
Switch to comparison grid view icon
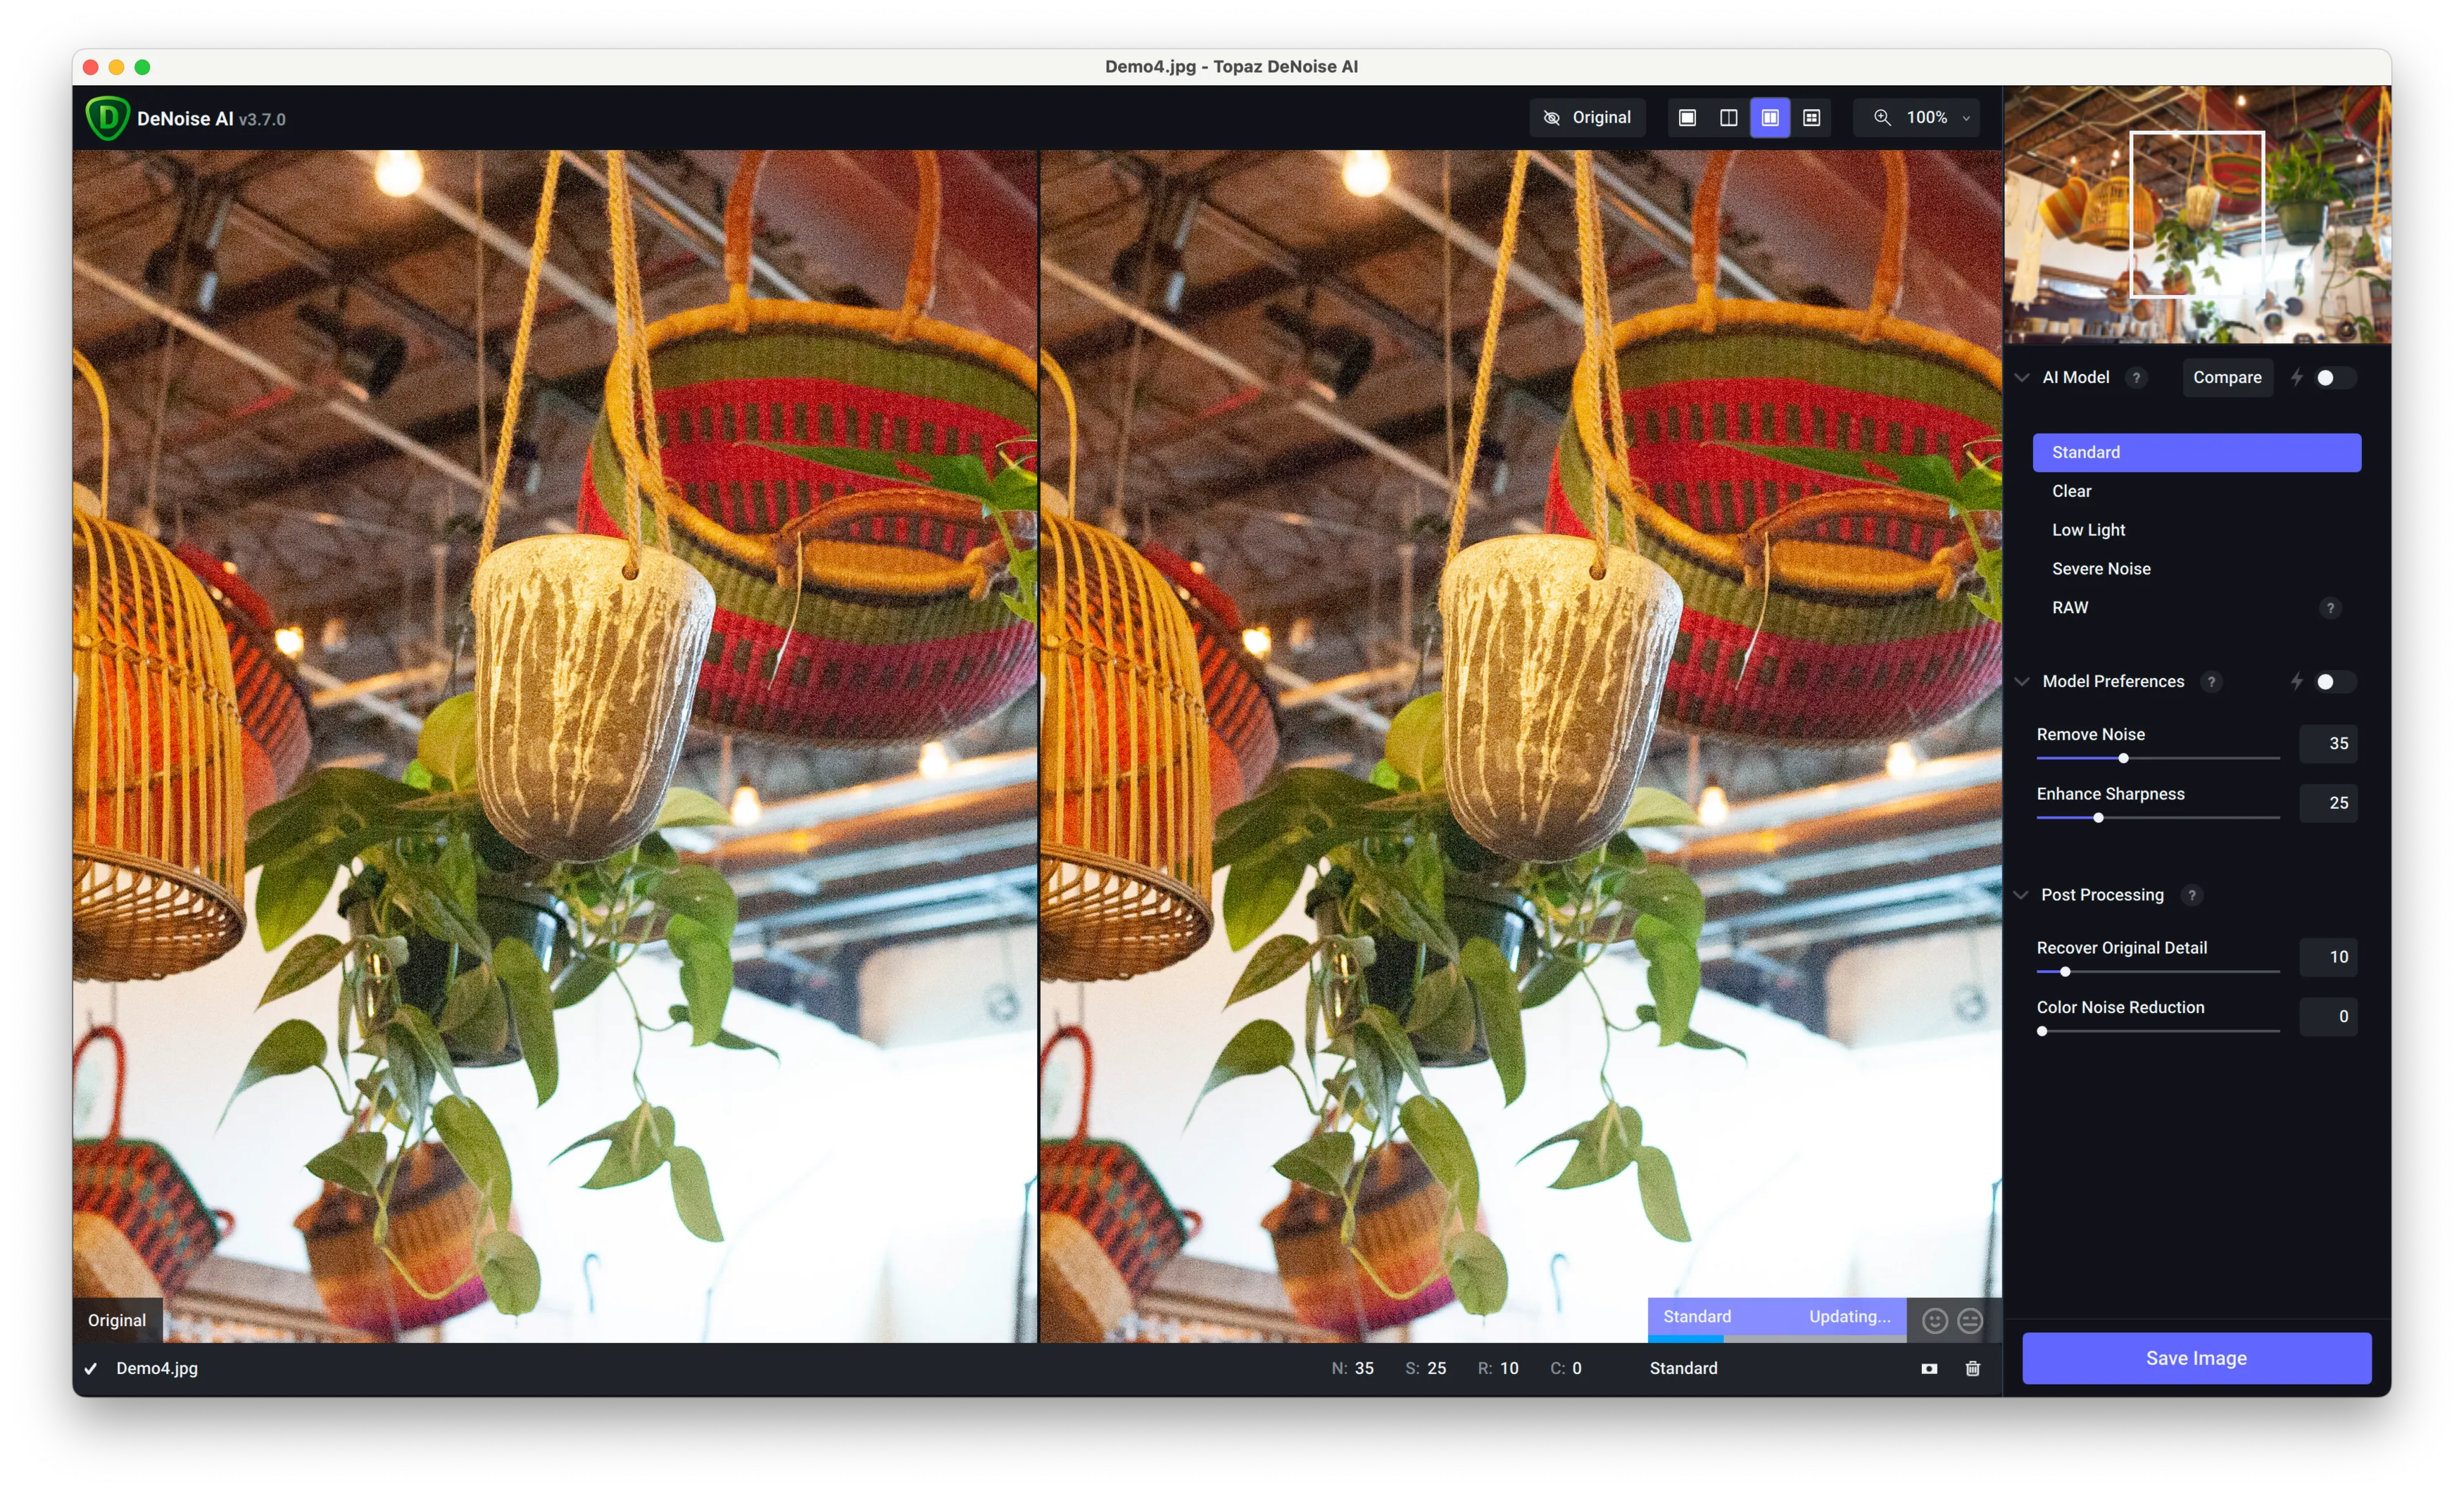(1811, 118)
